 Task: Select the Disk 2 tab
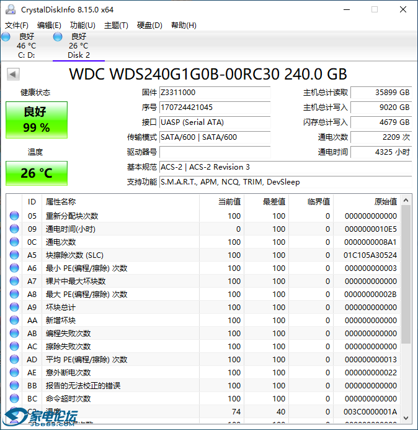point(79,46)
